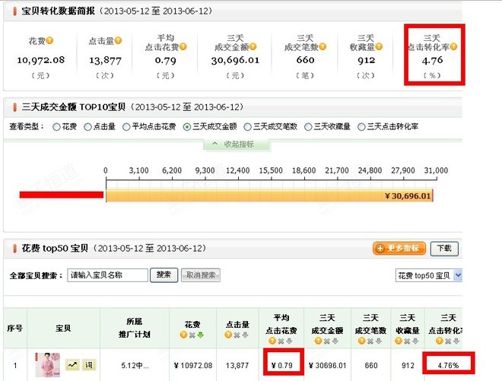This screenshot has width=502, height=381.
Task: Remove 三天成交笔数 column with its X icon
Action: [x=370, y=341]
